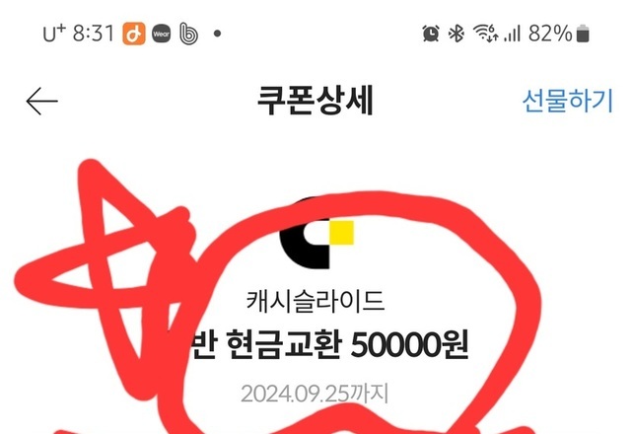Tap the 쿠폰상세 page title
631x434 pixels.
315,101
